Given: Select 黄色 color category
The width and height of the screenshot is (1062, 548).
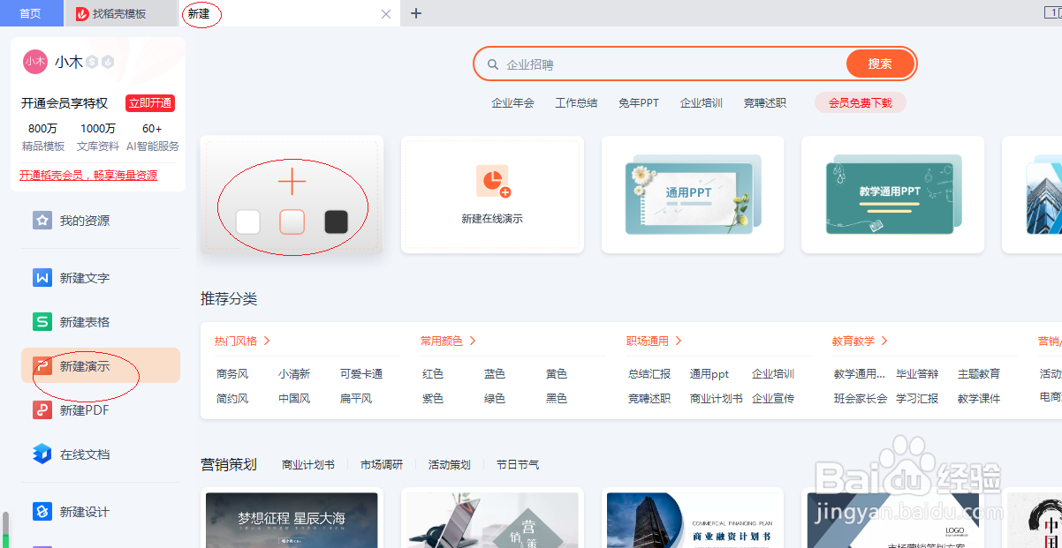Looking at the screenshot, I should coord(557,374).
